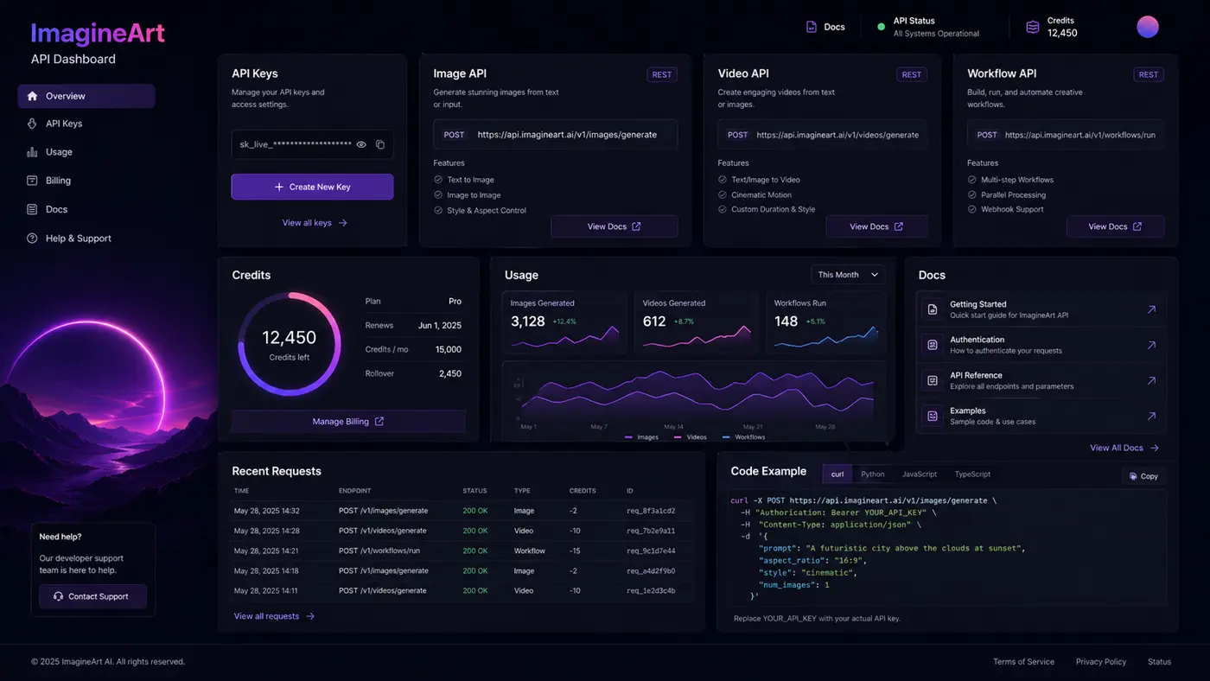This screenshot has width=1210, height=681.
Task: Open the Credits stack icon in header
Action: 1032,27
